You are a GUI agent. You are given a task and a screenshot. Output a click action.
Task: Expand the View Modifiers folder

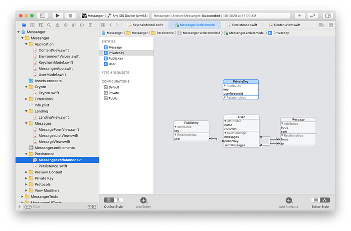pyautogui.click(x=26, y=190)
